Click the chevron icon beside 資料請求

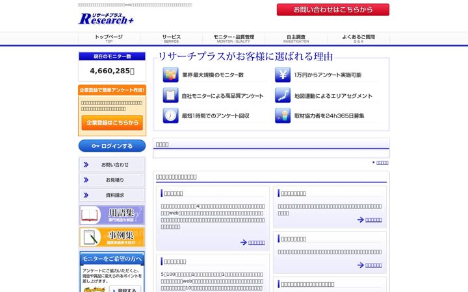(86, 195)
